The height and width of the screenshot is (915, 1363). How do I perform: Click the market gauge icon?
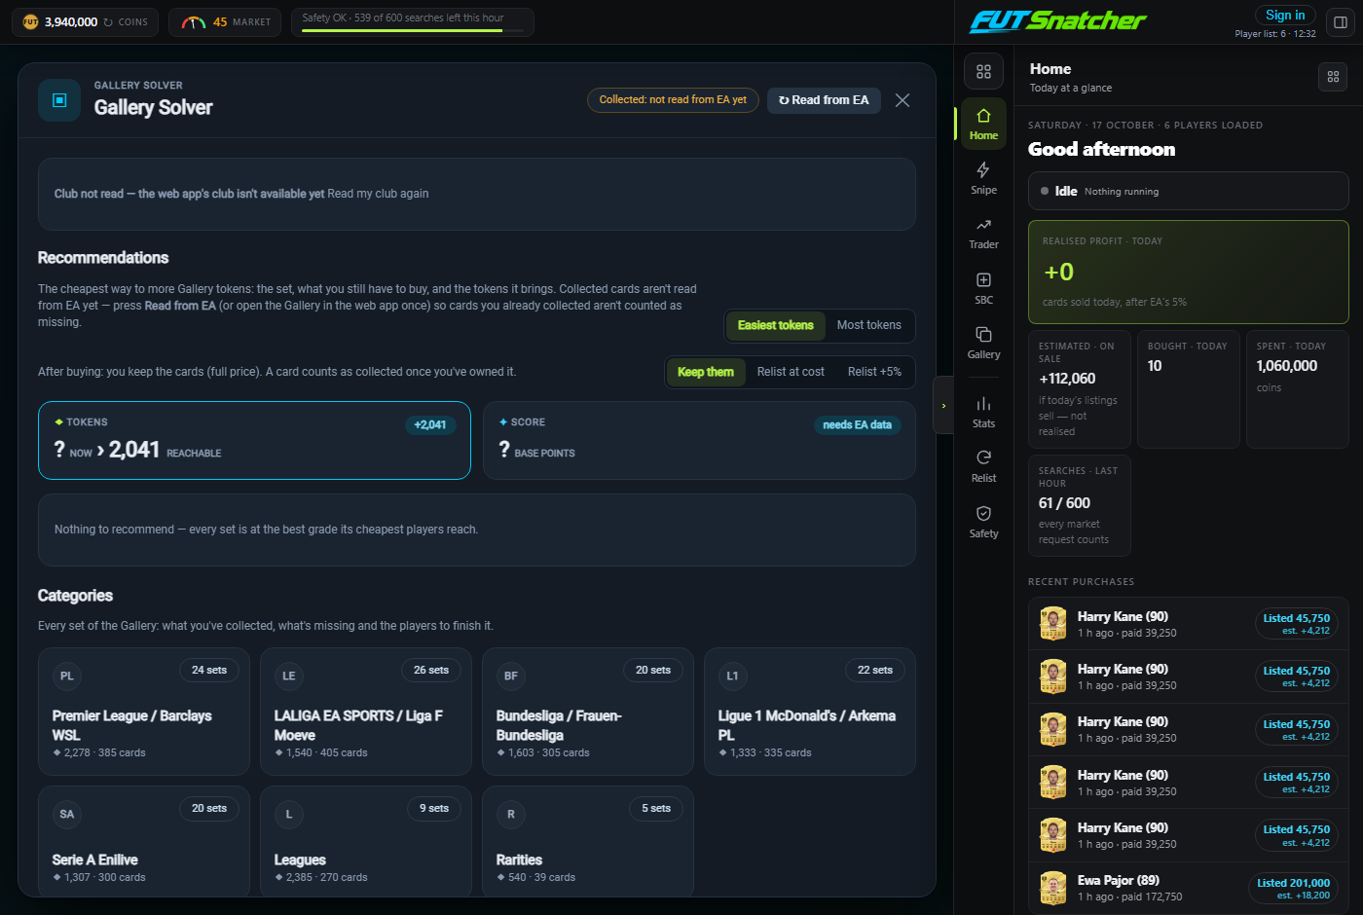194,22
